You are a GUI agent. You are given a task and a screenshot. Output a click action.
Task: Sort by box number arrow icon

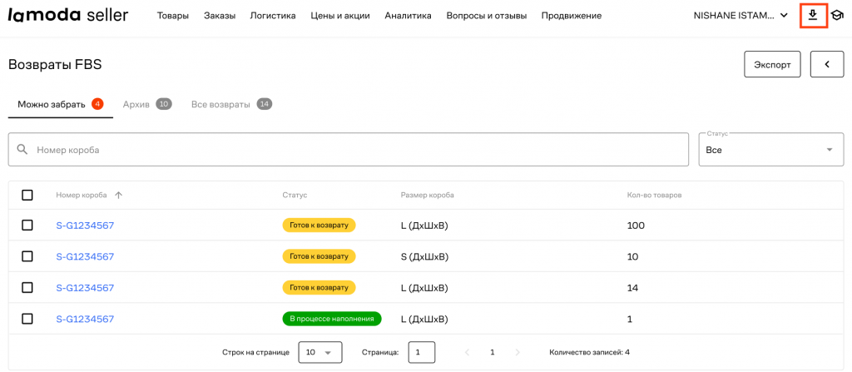(x=118, y=195)
